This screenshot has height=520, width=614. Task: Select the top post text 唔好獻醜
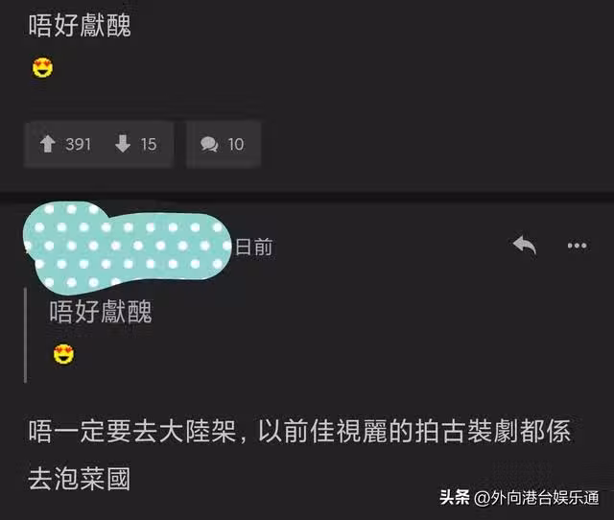tap(80, 26)
